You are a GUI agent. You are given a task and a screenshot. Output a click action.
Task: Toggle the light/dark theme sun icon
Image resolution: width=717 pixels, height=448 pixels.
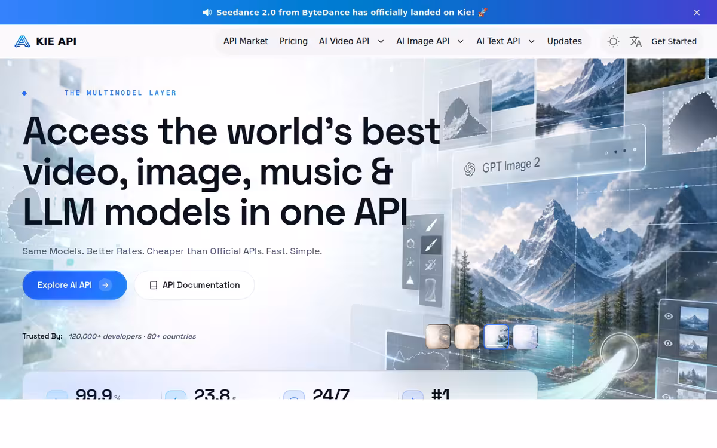coord(613,41)
